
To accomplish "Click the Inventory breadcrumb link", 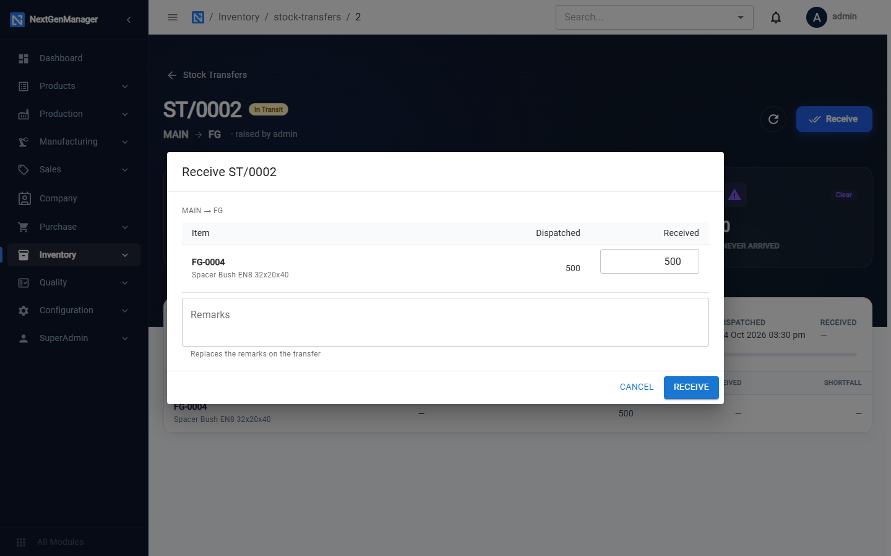I will pyautogui.click(x=239, y=17).
